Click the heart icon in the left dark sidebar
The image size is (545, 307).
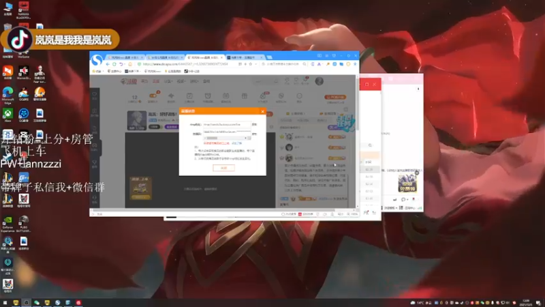95,94
